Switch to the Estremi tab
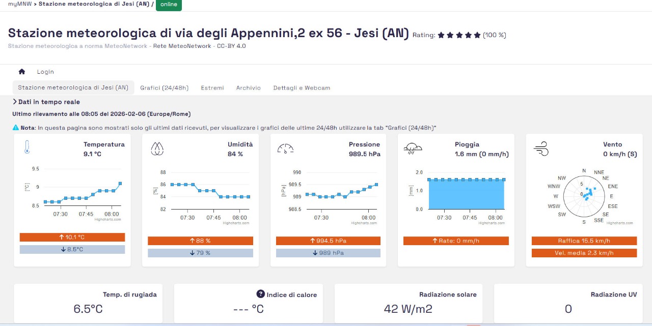The width and height of the screenshot is (652, 326). point(212,88)
